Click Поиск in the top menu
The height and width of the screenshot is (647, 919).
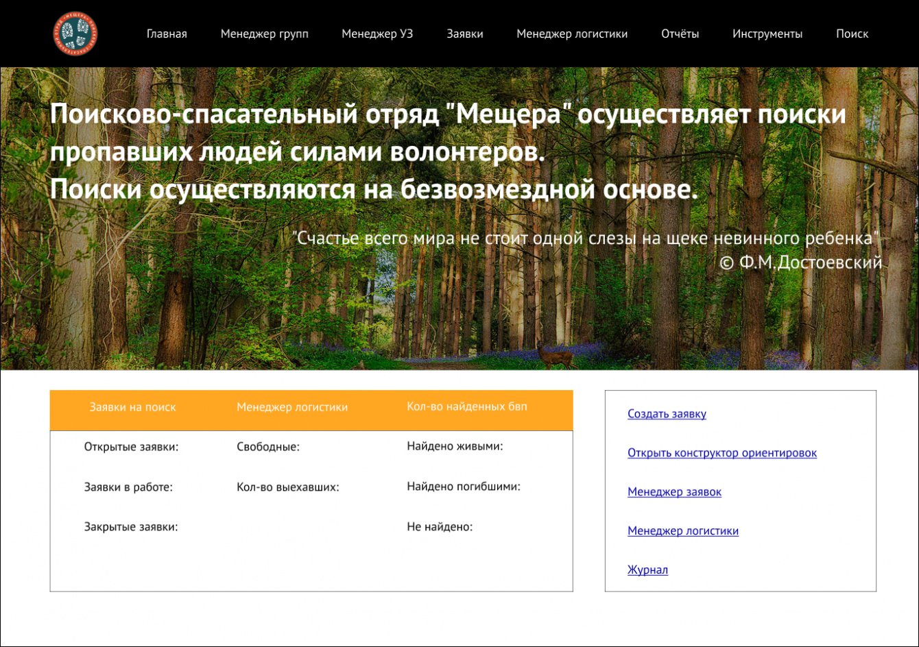(x=852, y=34)
